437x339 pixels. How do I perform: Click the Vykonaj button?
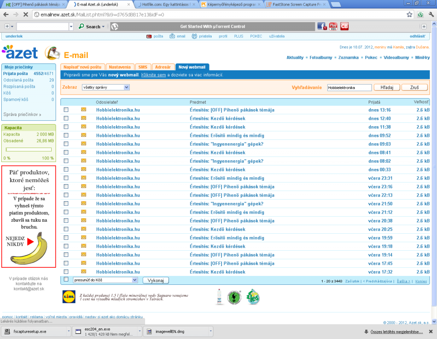(x=155, y=281)
